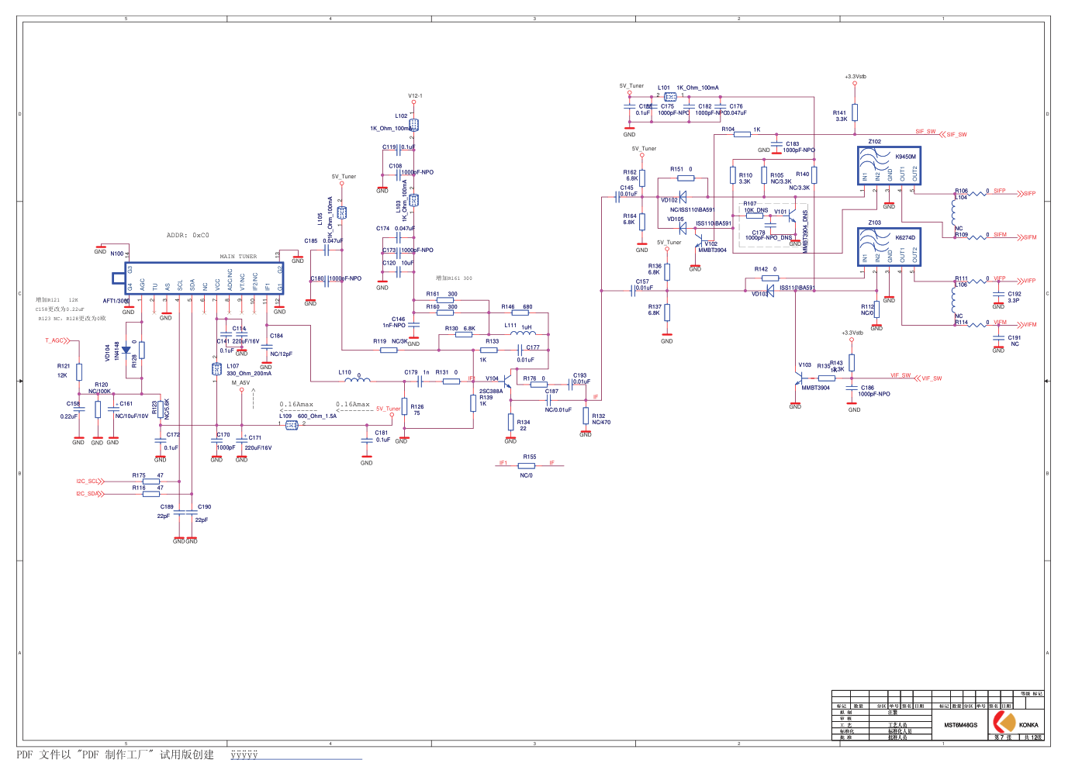1089x770 pixels.
Task: Click the VD105 diode label
Action: click(x=676, y=219)
